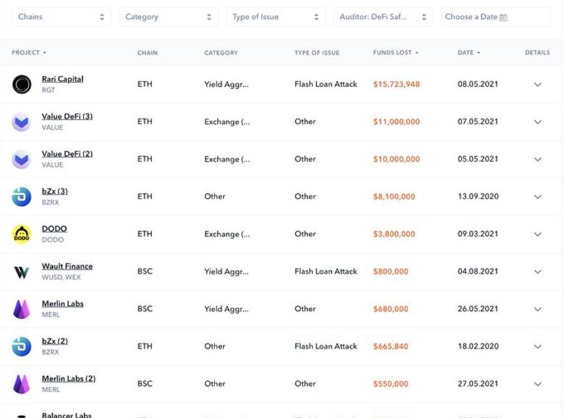This screenshot has height=418, width=564.
Task: Sort table by Date column
Action: tap(468, 53)
